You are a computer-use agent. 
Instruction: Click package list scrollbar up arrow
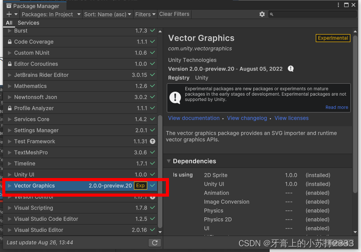pos(160,31)
